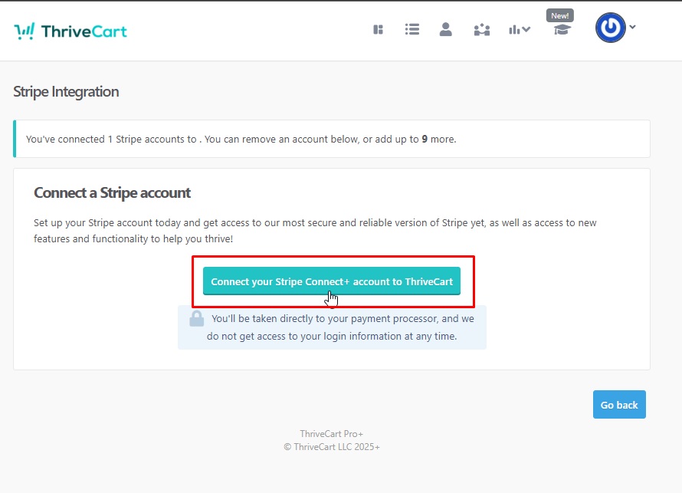Click the blue power avatar
The width and height of the screenshot is (682, 493).
coord(610,28)
